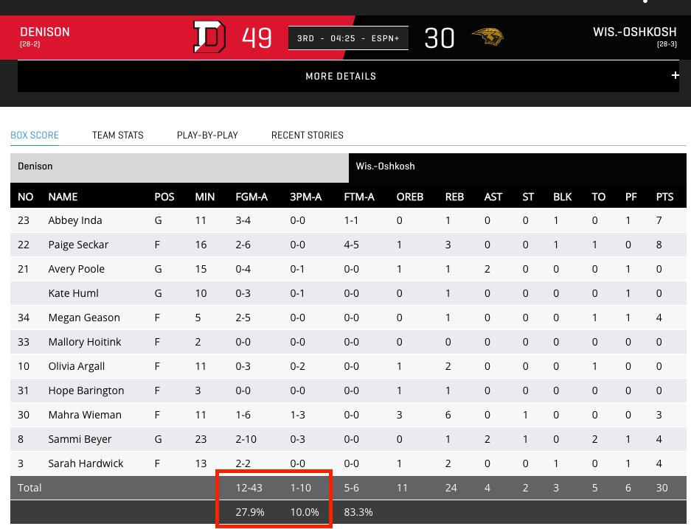Image resolution: width=691 pixels, height=529 pixels.
Task: Click total offensive rebounds value 11
Action: coord(402,488)
